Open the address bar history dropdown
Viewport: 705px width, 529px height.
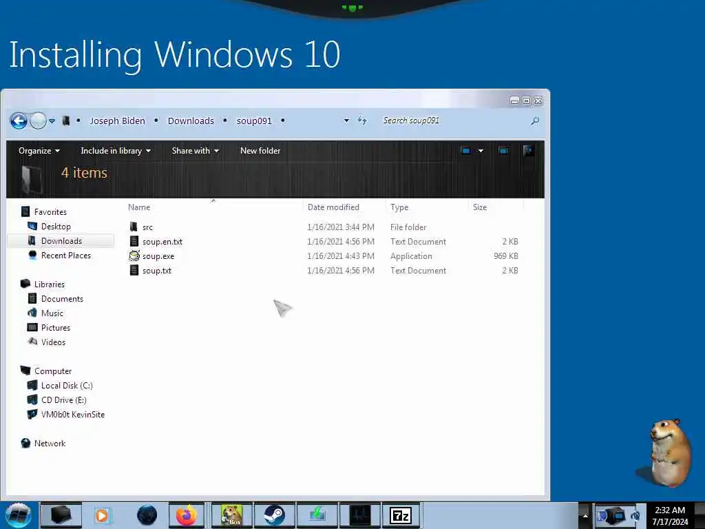coord(346,121)
